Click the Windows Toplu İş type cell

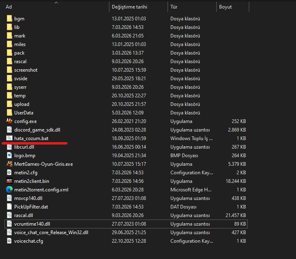point(192,138)
